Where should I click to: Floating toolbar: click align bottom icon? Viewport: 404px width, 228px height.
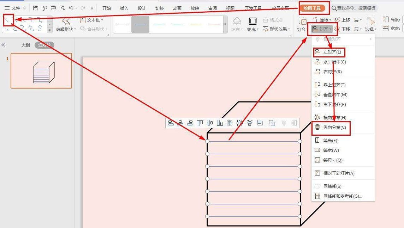click(x=220, y=123)
